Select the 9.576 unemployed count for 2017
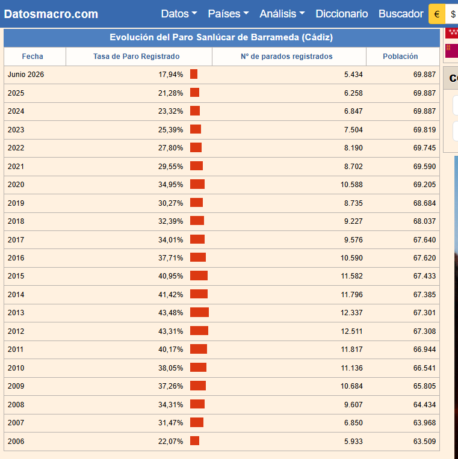 tap(353, 240)
